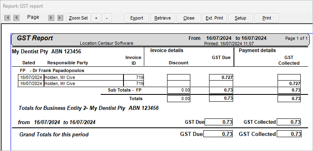This screenshot has width=313, height=151.
Task: Open Zoom Set options
Action: coord(78,18)
